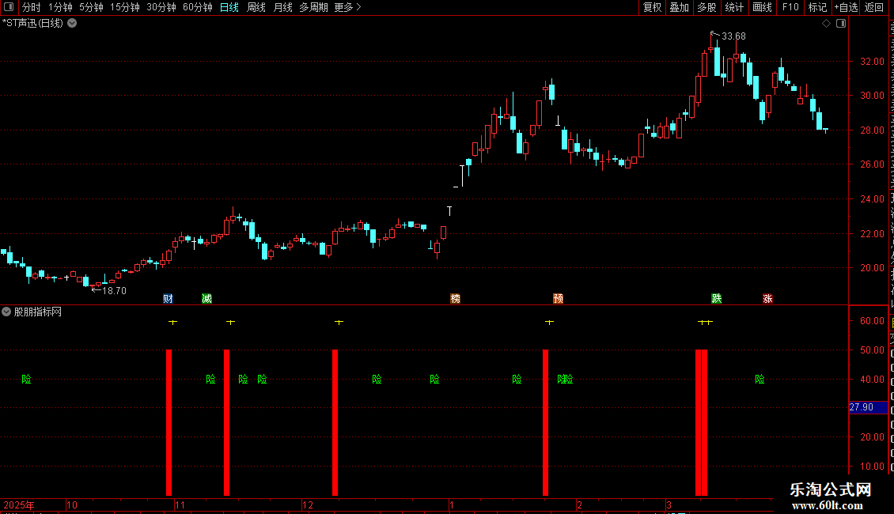Switch to 分时 view
The image size is (894, 514).
tap(32, 7)
